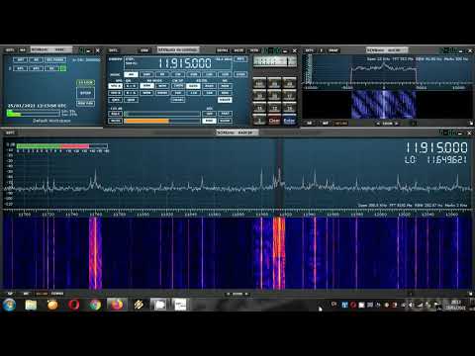The image size is (475, 356).
Task: Open Google Chrome from the taskbar
Action: pos(95,305)
